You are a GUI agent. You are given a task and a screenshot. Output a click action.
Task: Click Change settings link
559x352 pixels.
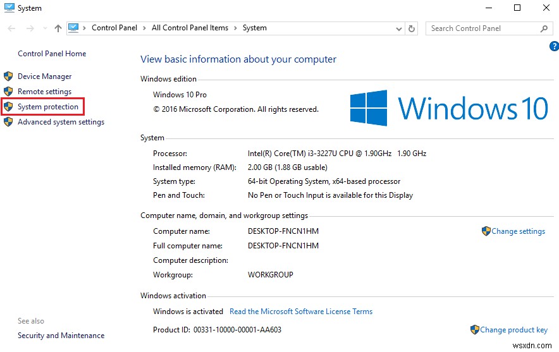pyautogui.click(x=518, y=231)
